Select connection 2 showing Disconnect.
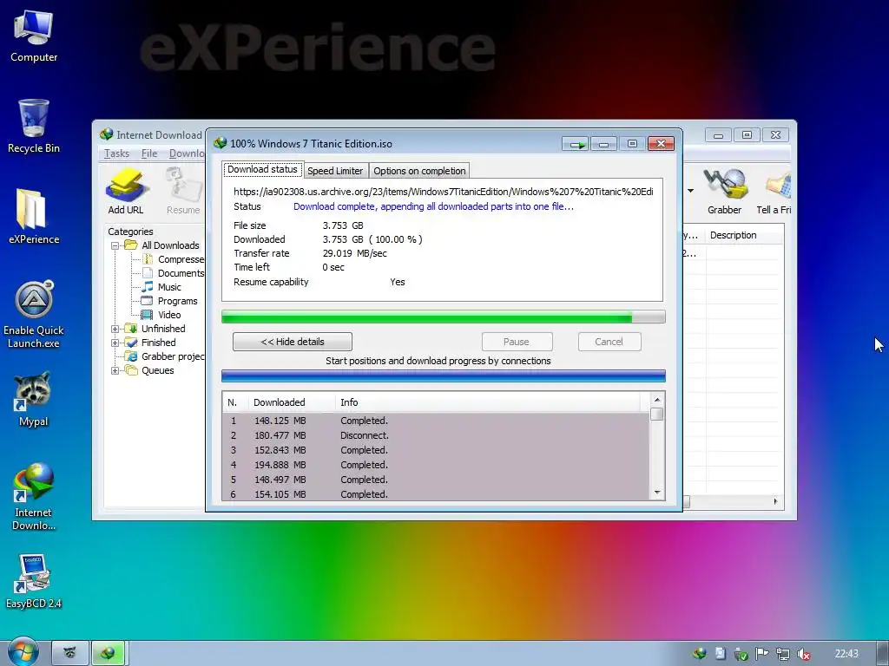889x666 pixels. point(437,435)
